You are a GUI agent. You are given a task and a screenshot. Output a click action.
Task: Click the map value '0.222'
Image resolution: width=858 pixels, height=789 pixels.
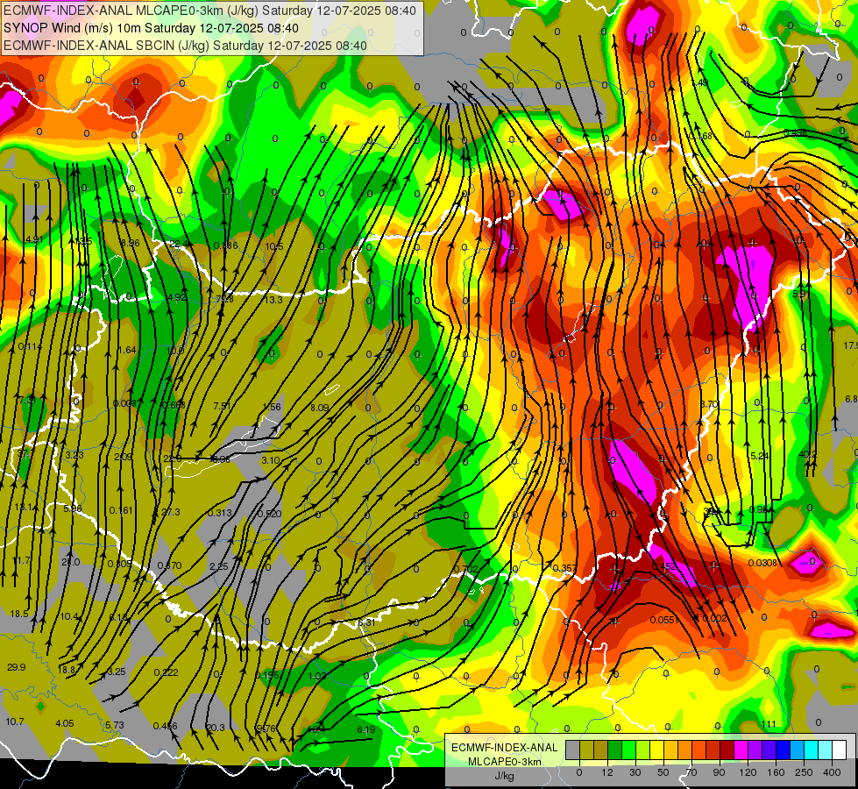coord(166,672)
